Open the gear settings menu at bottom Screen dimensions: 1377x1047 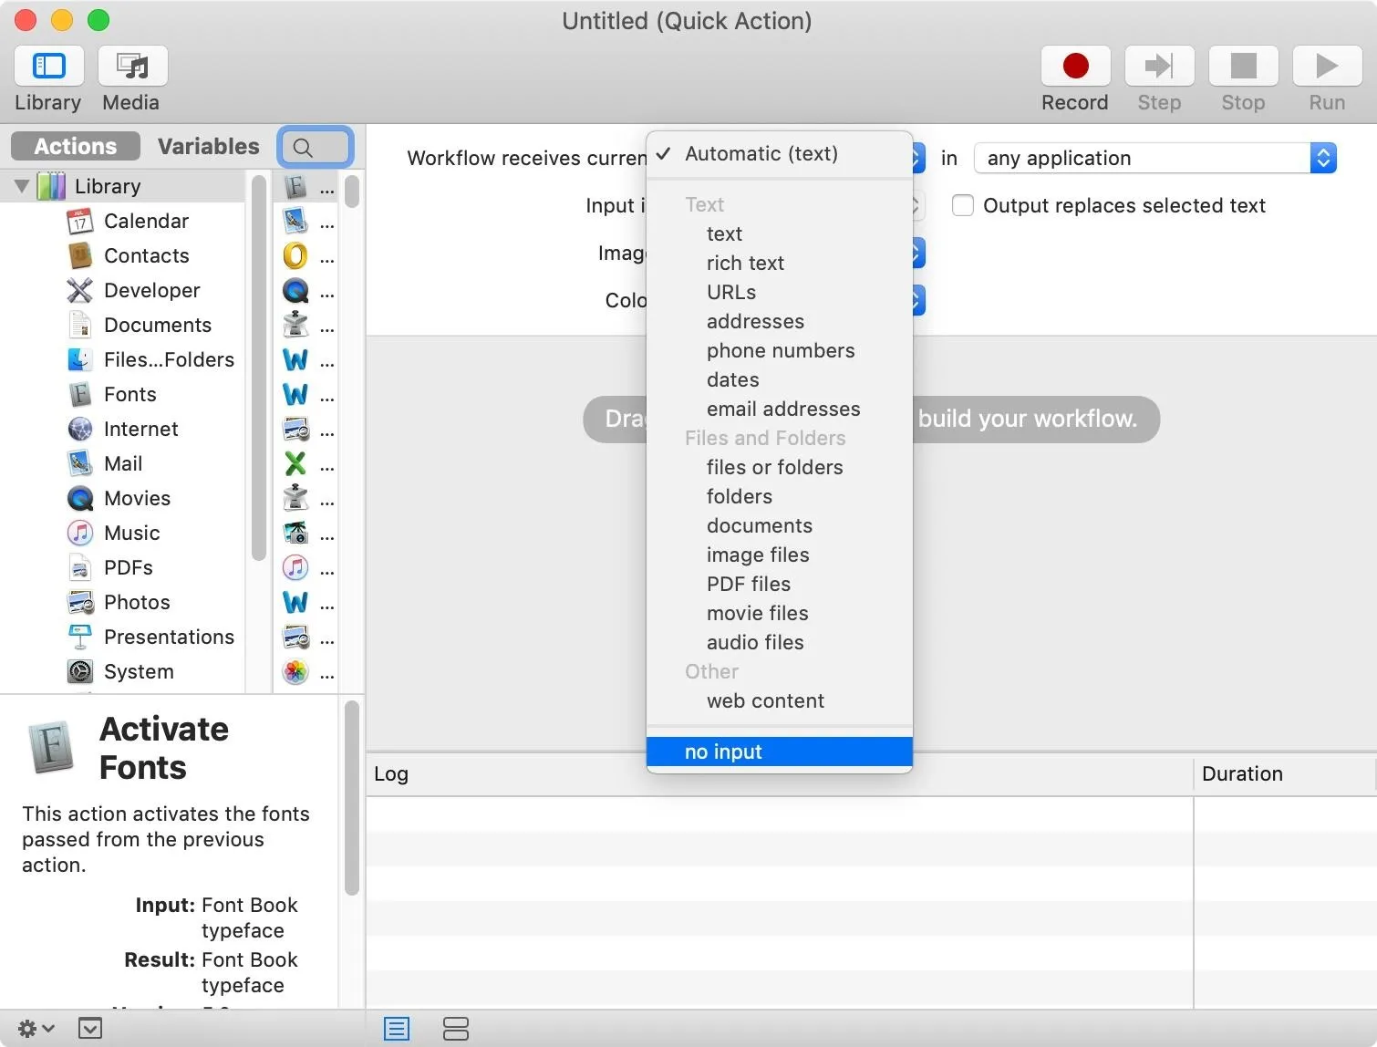click(36, 1029)
